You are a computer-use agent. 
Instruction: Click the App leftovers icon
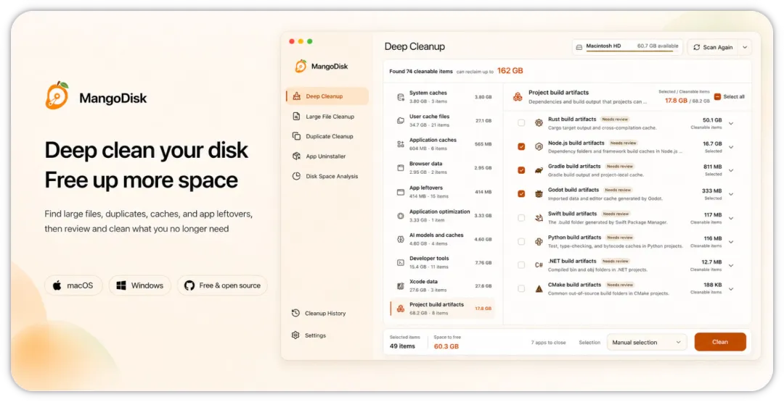click(401, 192)
